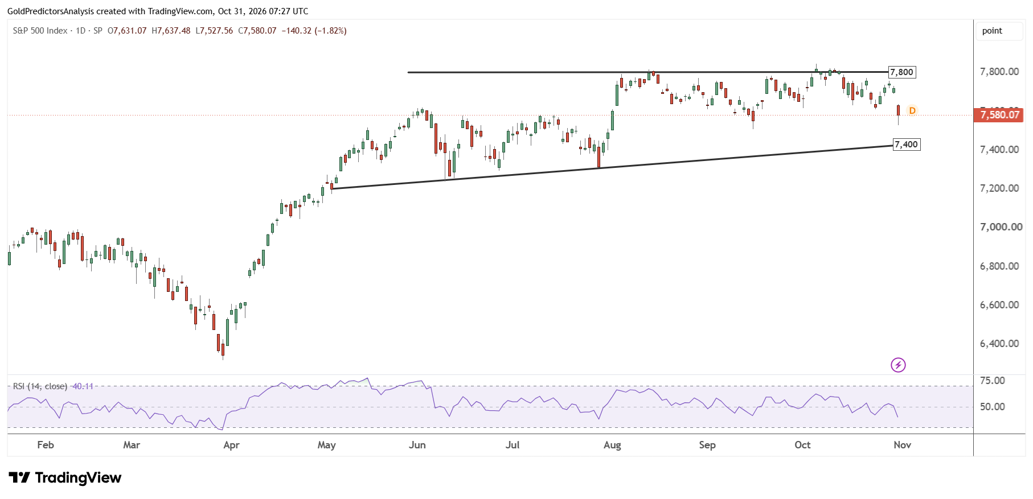The image size is (1033, 499).
Task: Click the low value L7,527.56
Action: coord(214,31)
